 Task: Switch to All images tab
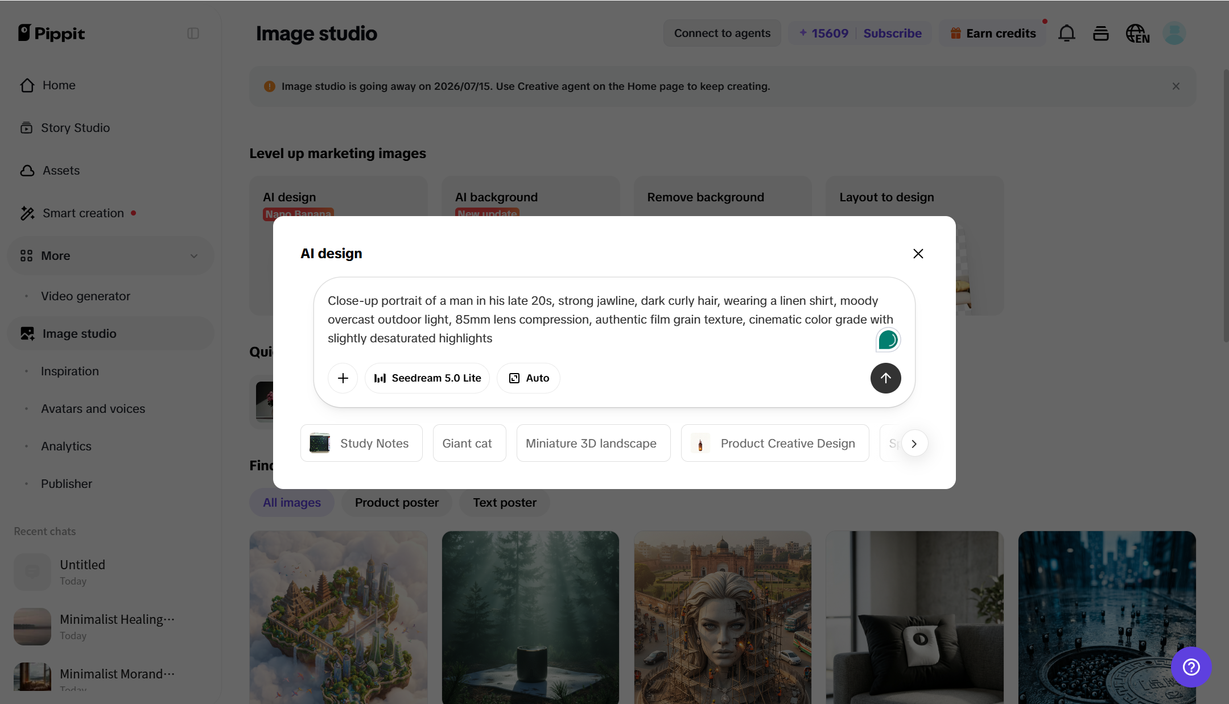[x=292, y=503]
